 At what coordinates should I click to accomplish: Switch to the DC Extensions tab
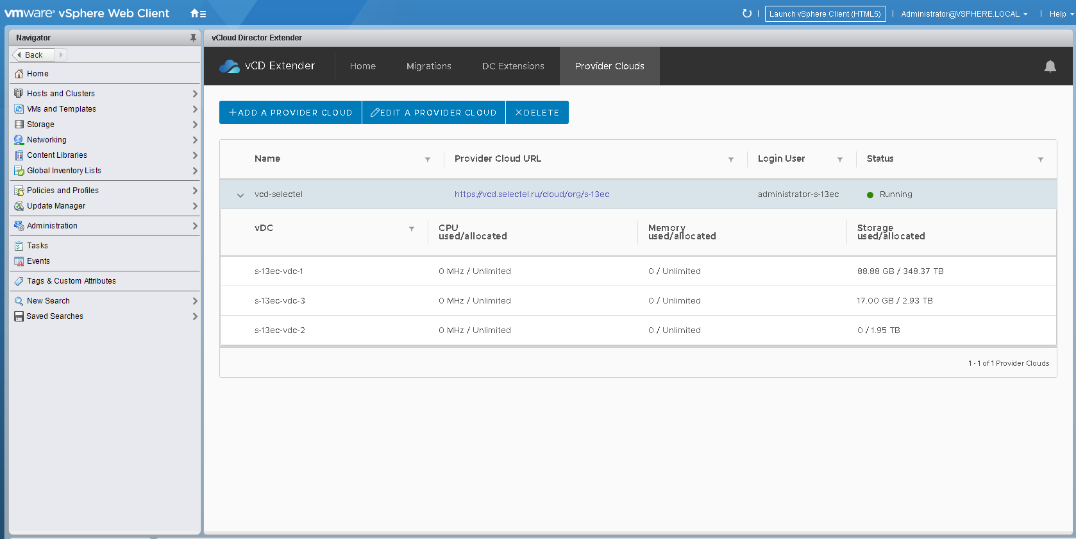point(513,66)
